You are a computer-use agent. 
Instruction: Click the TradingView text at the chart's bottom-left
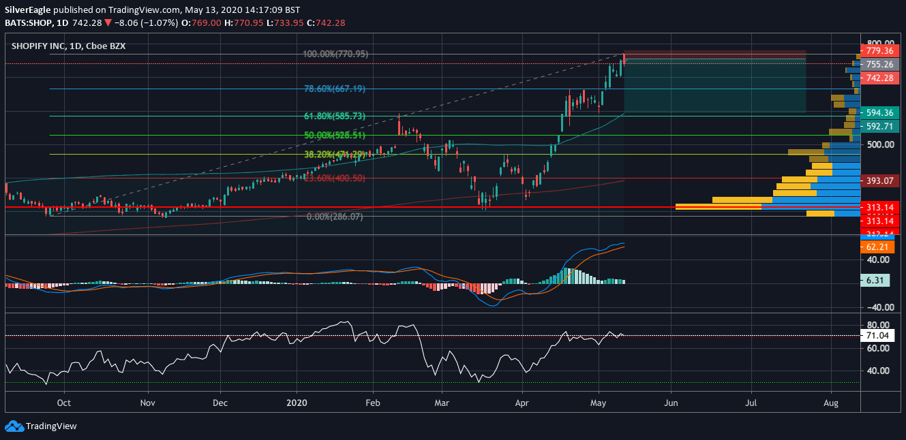pos(51,426)
